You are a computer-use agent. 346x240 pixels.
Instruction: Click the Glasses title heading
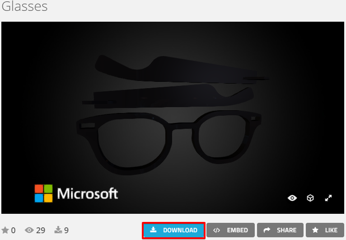click(x=24, y=7)
